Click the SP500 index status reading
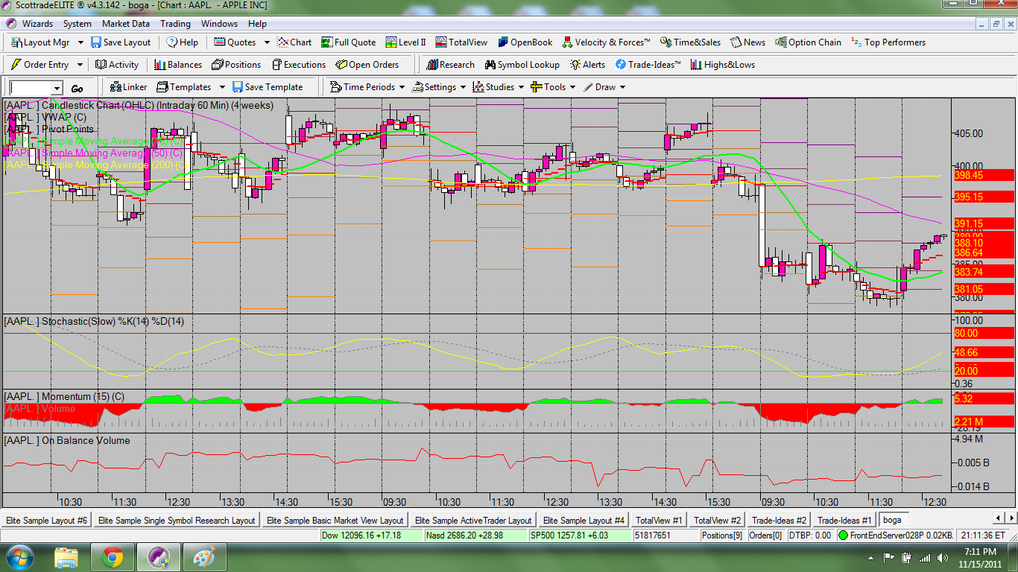Screen dimensions: 1018x572 coord(580,536)
